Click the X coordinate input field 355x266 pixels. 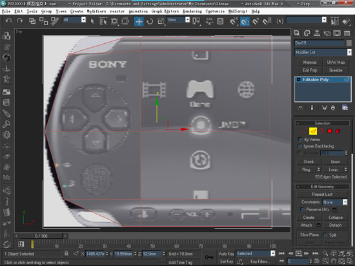pyautogui.click(x=95, y=254)
